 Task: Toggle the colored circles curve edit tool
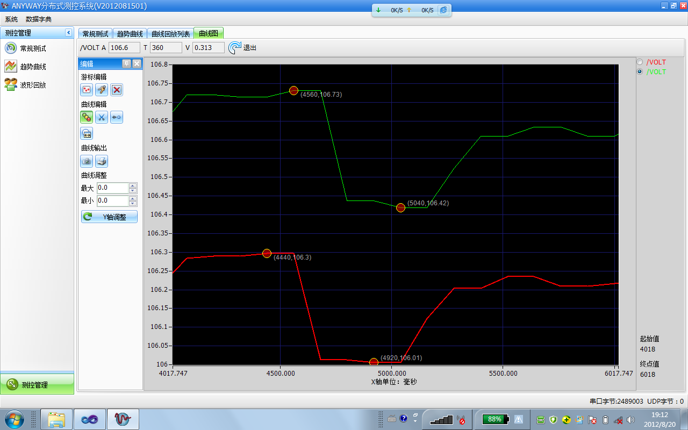click(x=87, y=117)
